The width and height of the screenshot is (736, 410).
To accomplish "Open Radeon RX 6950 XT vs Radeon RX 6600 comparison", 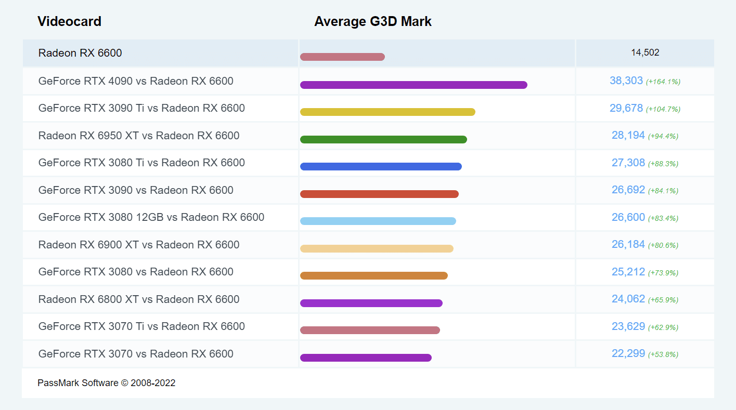I will tap(139, 136).
